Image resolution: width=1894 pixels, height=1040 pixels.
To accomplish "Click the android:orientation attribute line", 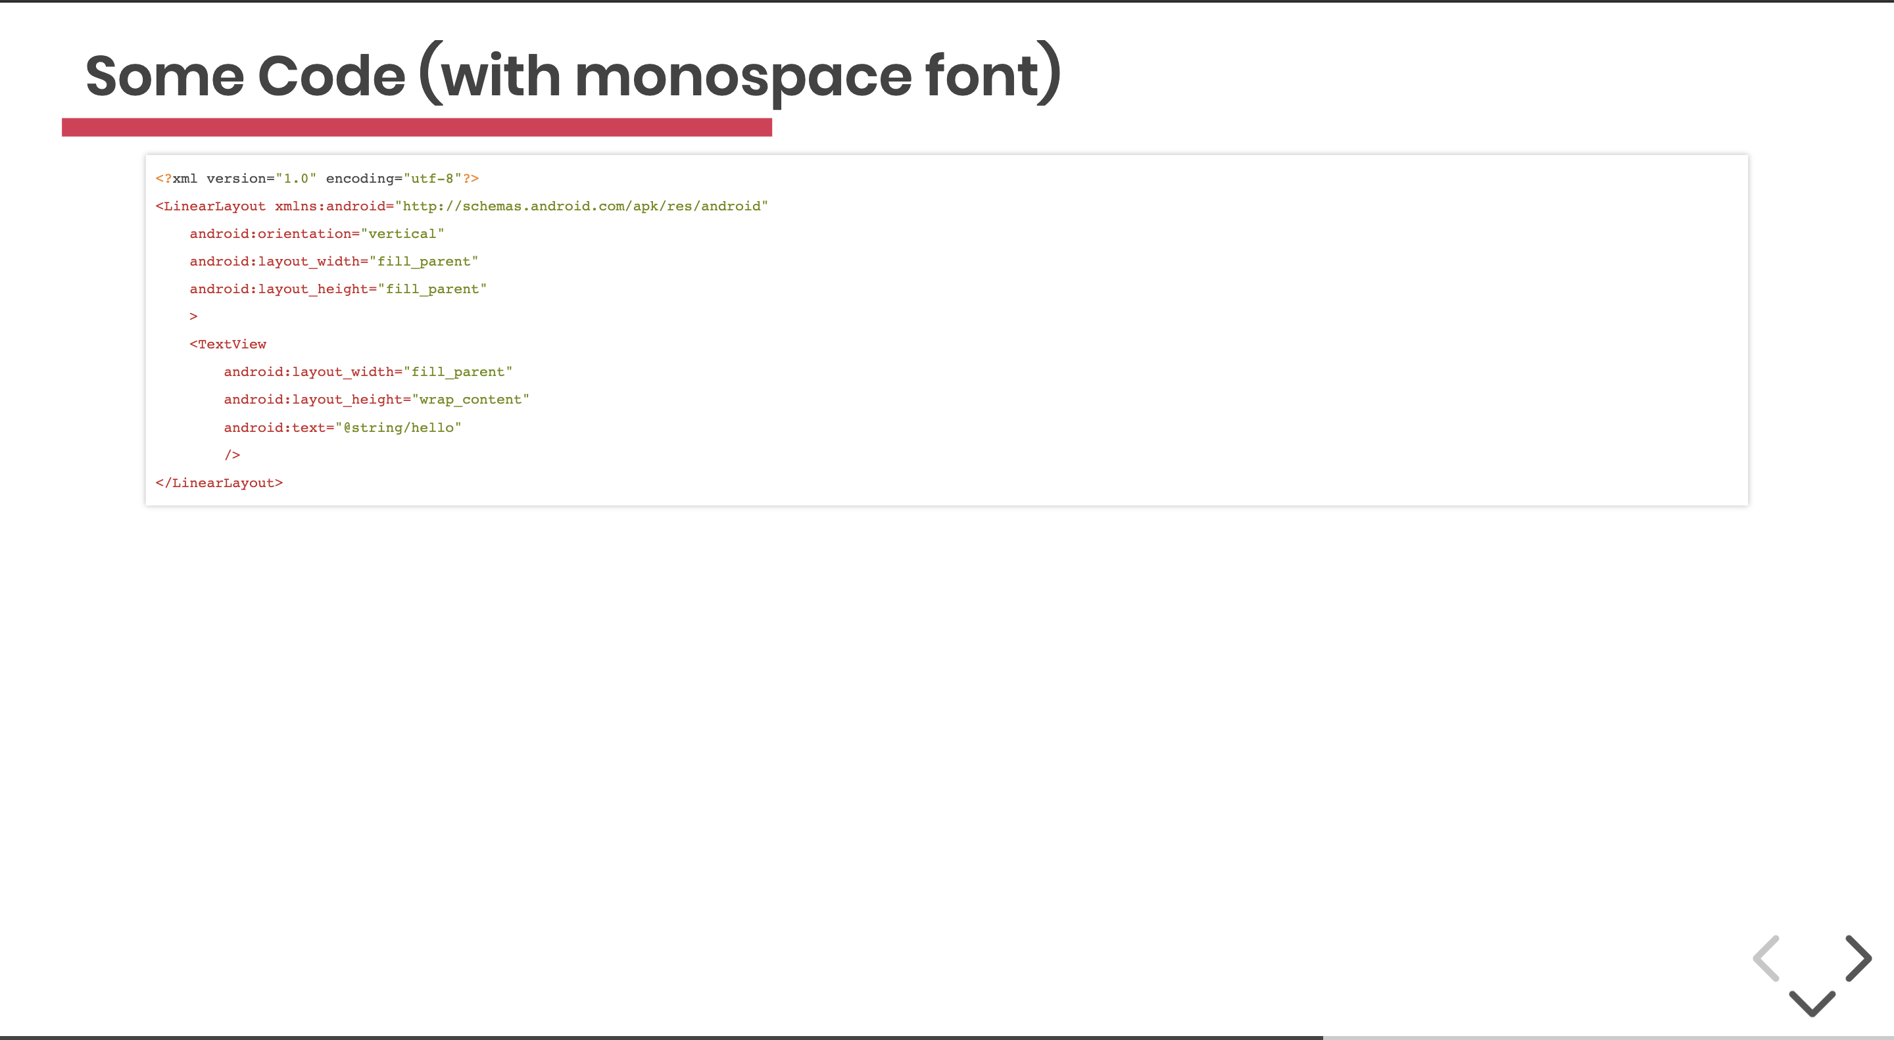I will tap(317, 234).
